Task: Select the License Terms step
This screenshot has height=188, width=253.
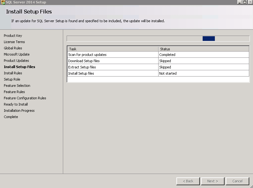Action: pos(14,42)
